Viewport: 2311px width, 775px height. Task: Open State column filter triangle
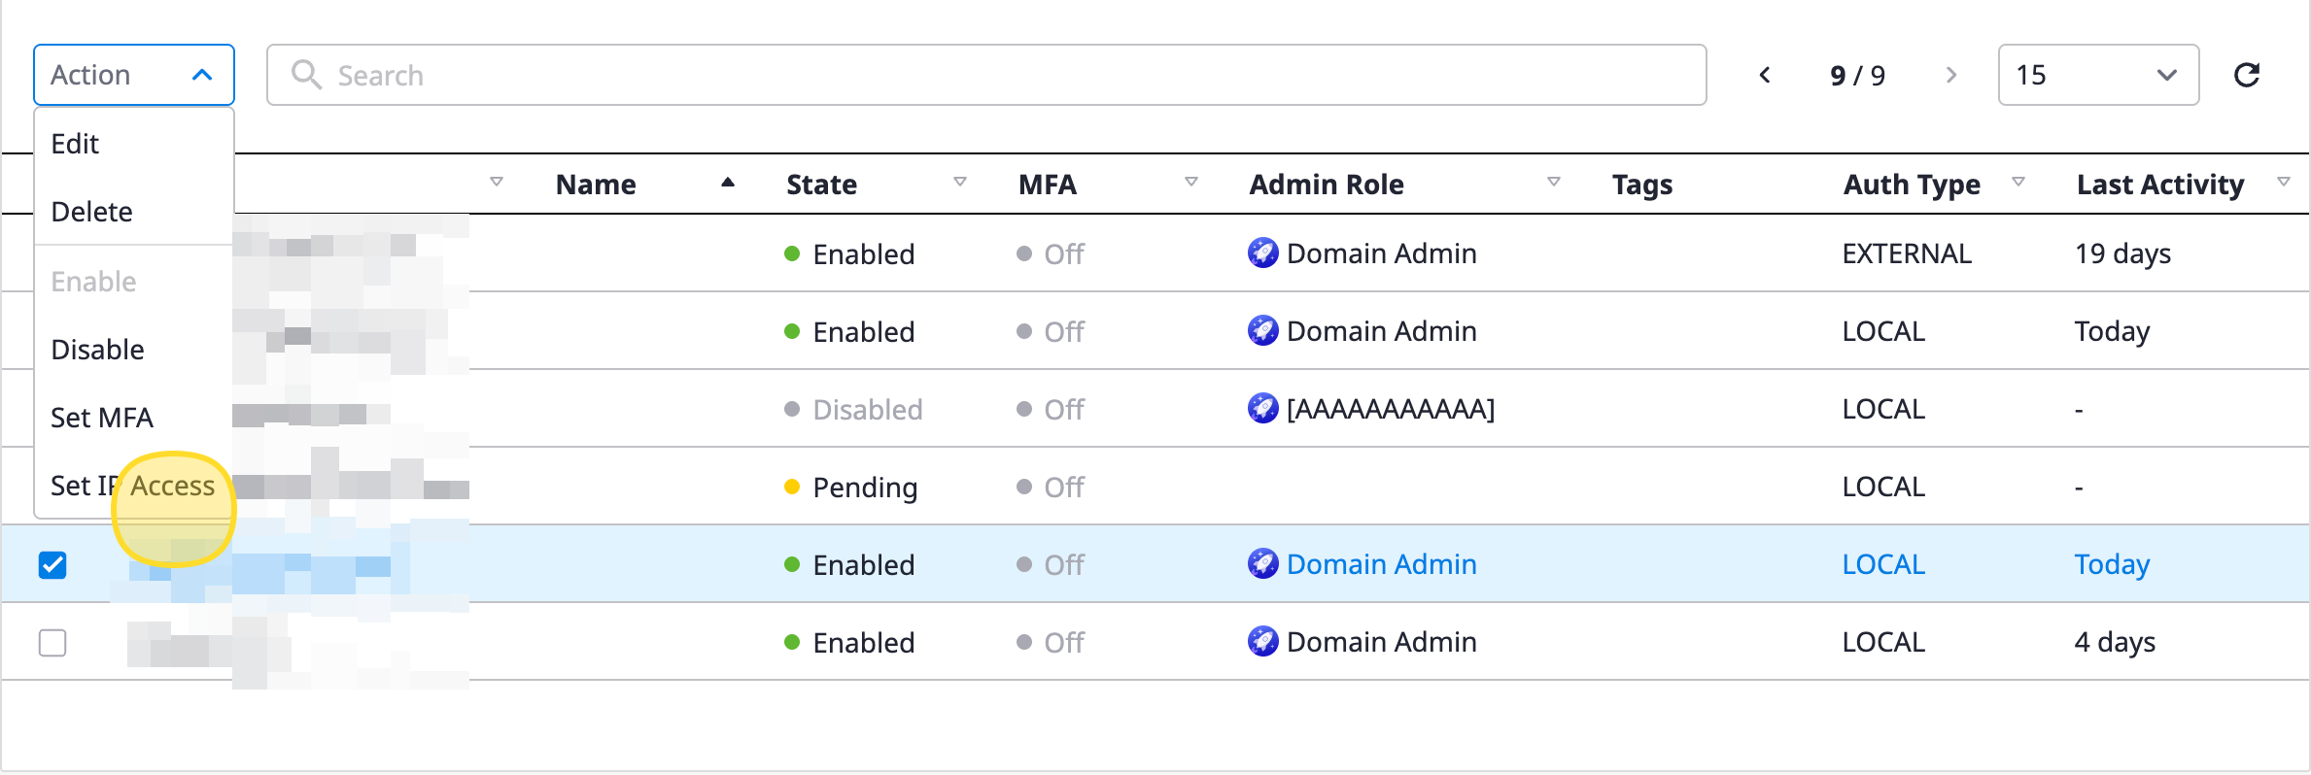point(960,183)
